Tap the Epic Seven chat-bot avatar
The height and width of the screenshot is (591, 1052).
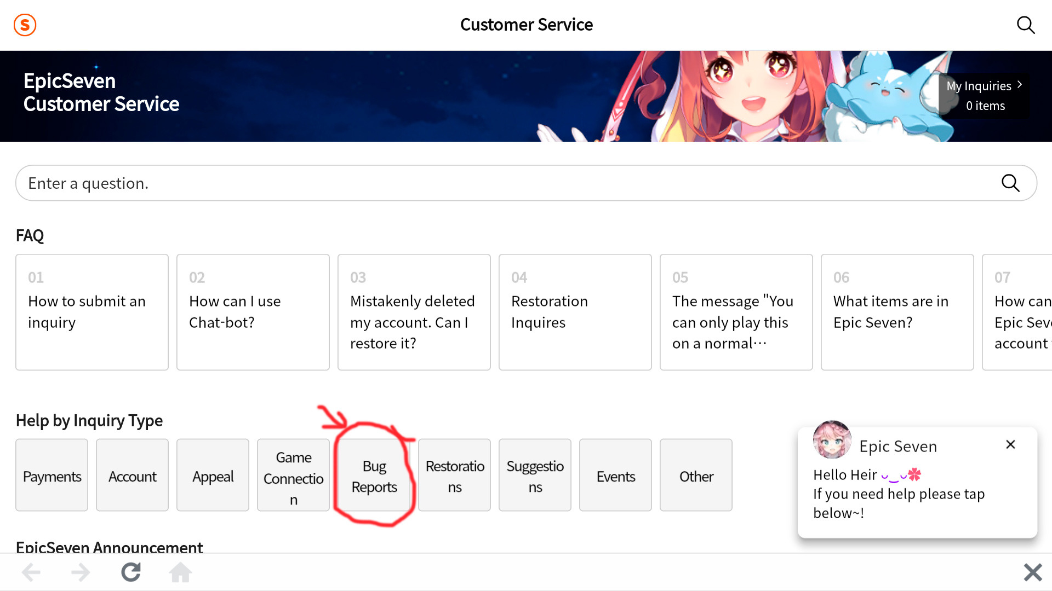[x=832, y=439]
